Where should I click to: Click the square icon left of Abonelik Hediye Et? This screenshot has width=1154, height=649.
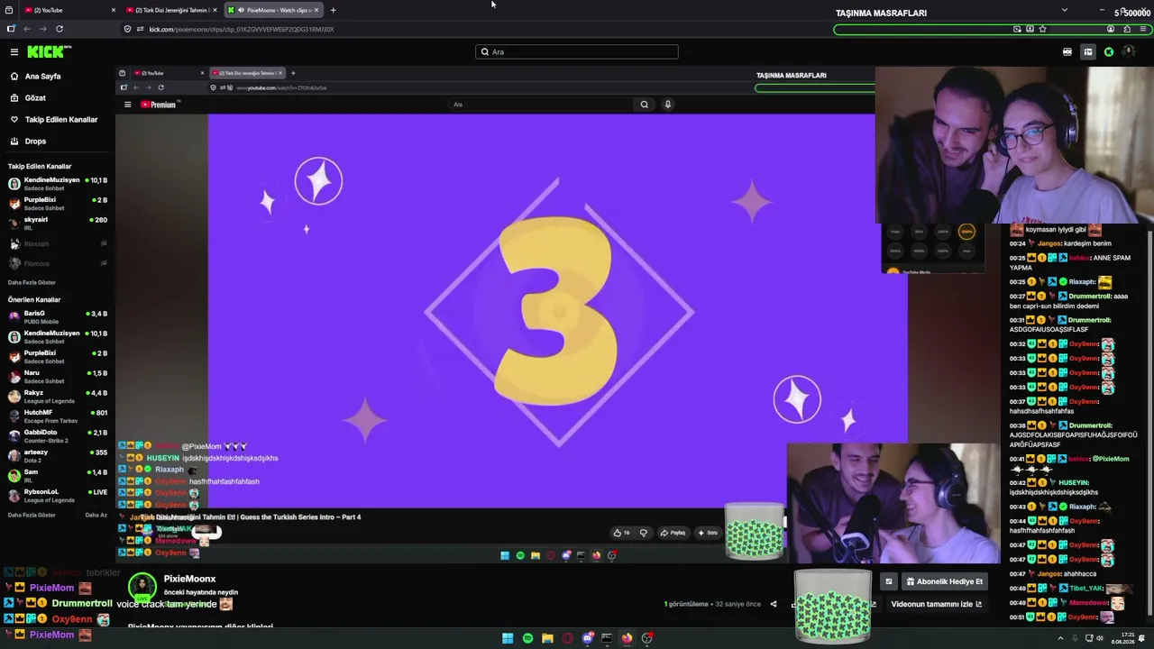888,581
